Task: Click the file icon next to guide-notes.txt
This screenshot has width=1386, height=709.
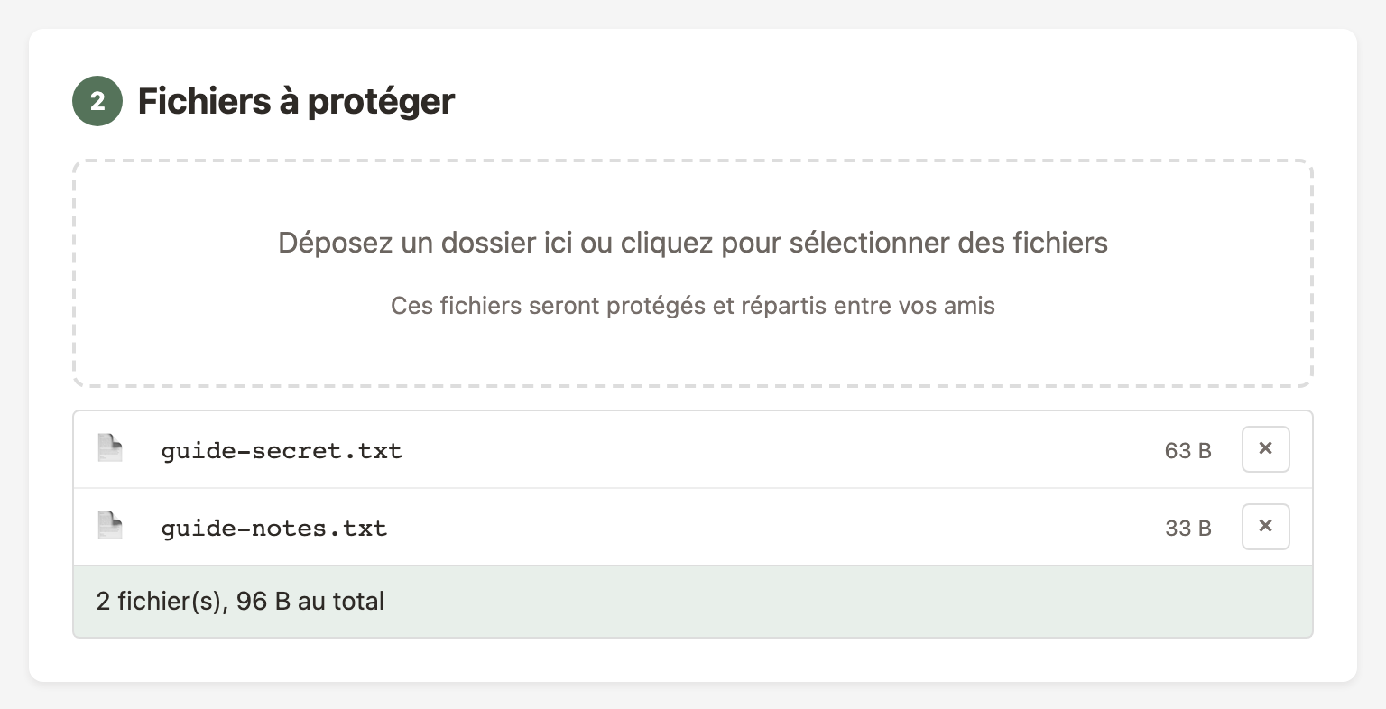Action: [109, 525]
